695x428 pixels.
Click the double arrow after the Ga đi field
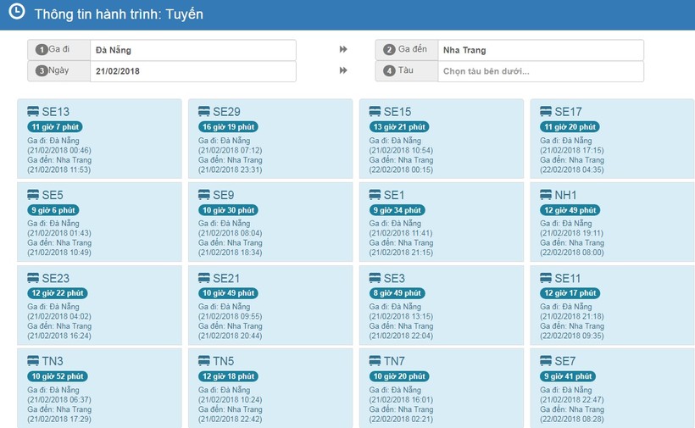pyautogui.click(x=343, y=50)
